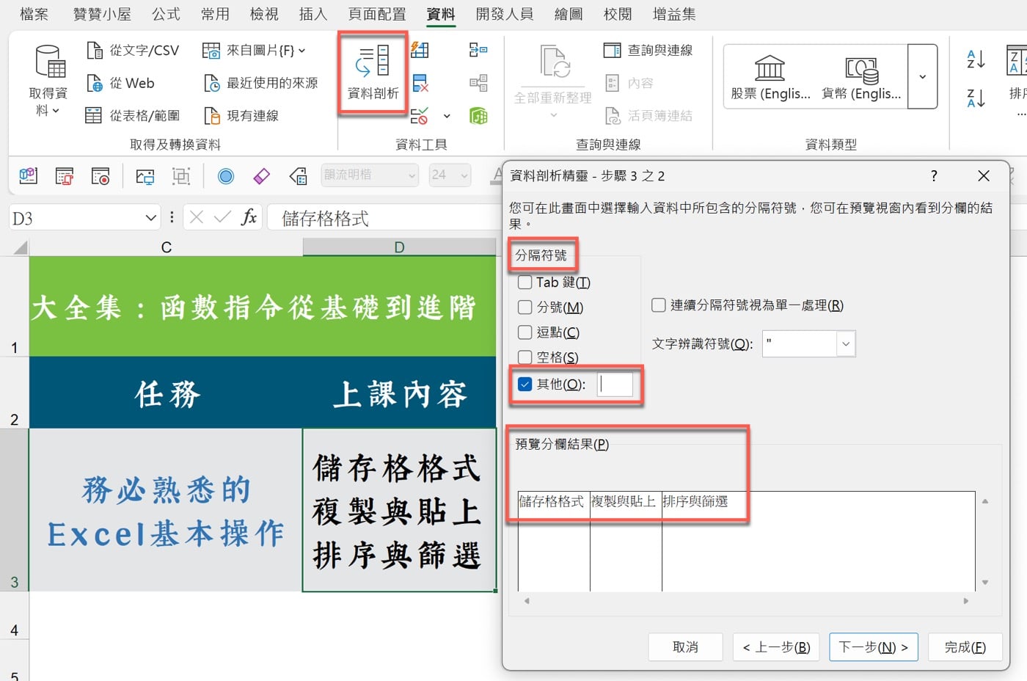The image size is (1027, 681).
Task: Choose 從表格/範圍 in Get & Transform
Action: click(132, 115)
